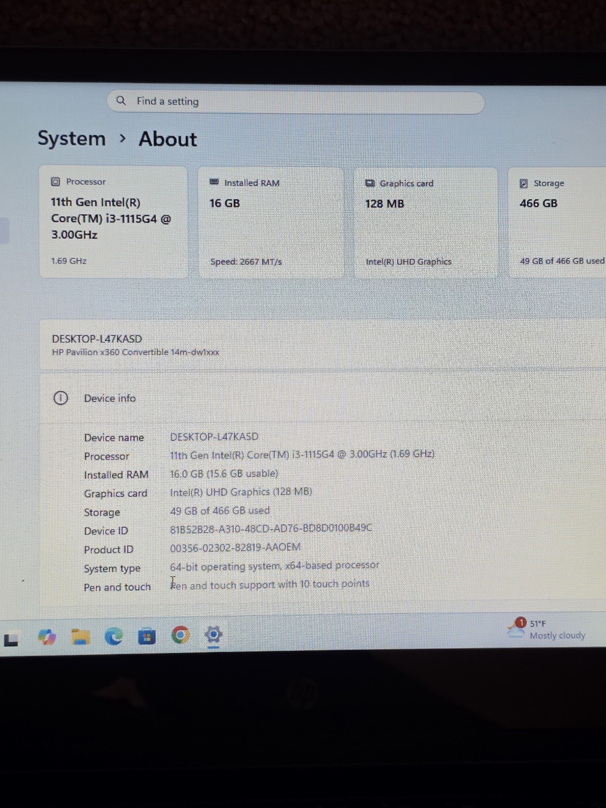Viewport: 606px width, 808px height.
Task: Click the 1.69 GHz processor speed
Action: pyautogui.click(x=69, y=261)
